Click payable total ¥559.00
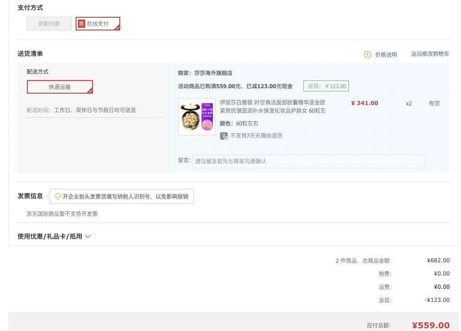This screenshot has width=461, height=331. pyautogui.click(x=431, y=326)
